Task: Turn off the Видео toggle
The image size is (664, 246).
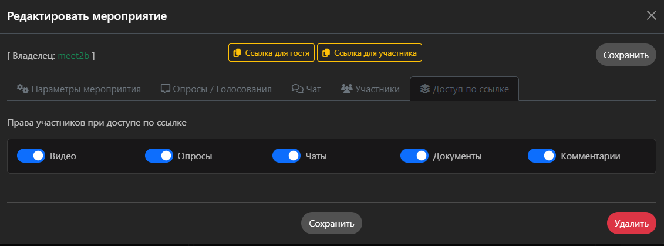Action: [x=31, y=156]
